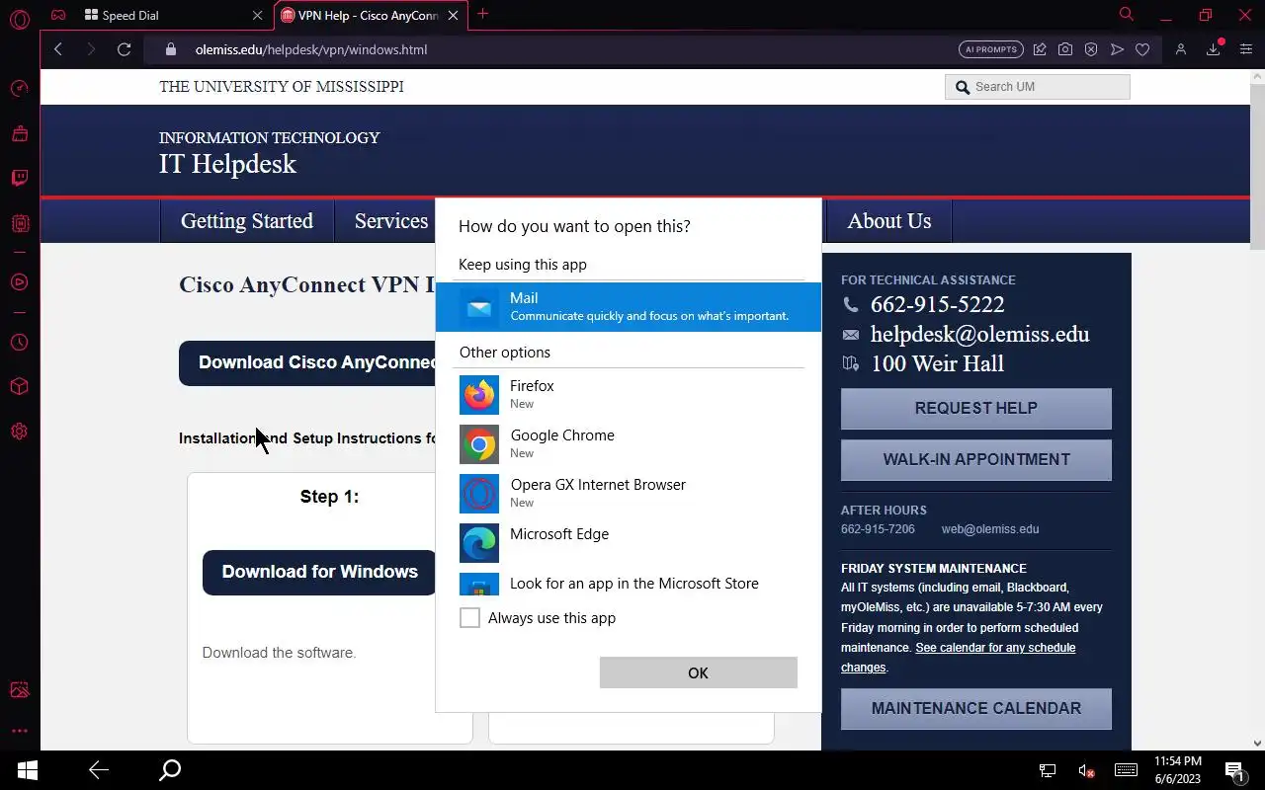The image size is (1265, 790).
Task: Choose 'Look for an app in the Microsoft Store'
Action: pos(629,584)
